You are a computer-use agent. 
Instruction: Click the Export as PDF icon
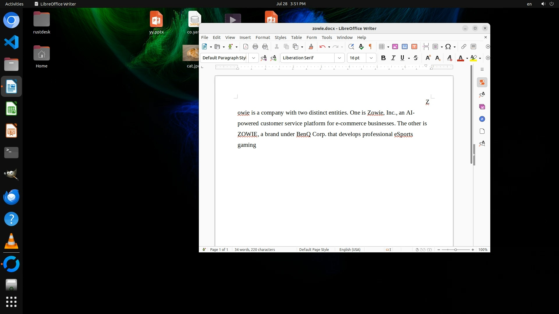pyautogui.click(x=245, y=47)
